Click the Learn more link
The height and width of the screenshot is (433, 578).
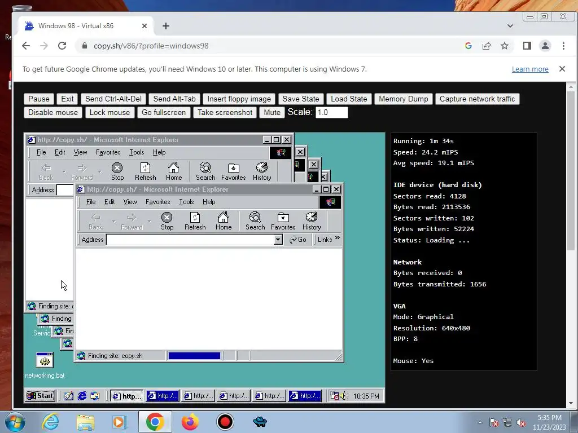529,69
